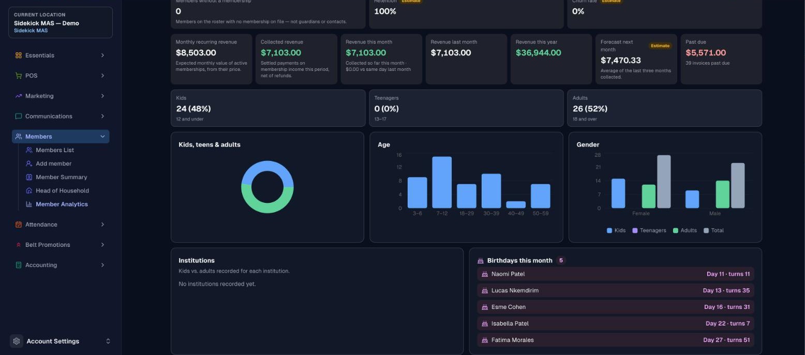This screenshot has height=355, width=805.
Task: Open the current location Sidekick MAS card
Action: [x=61, y=22]
